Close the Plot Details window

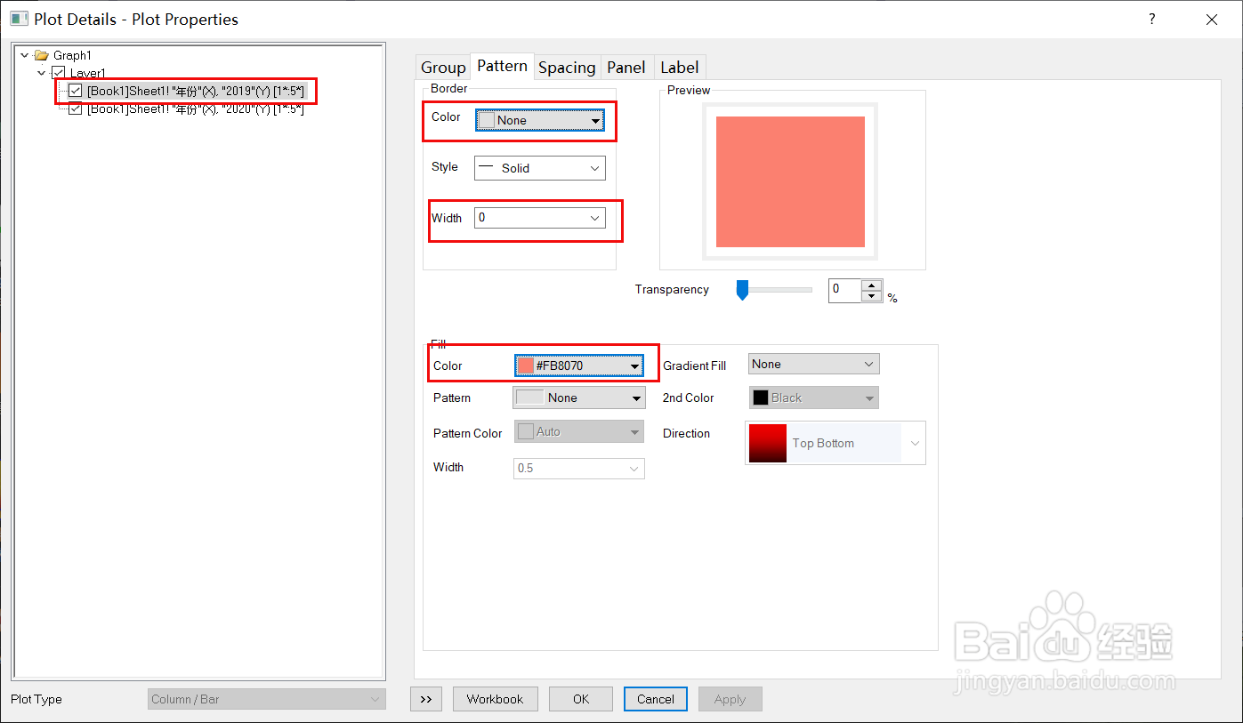point(1212,19)
